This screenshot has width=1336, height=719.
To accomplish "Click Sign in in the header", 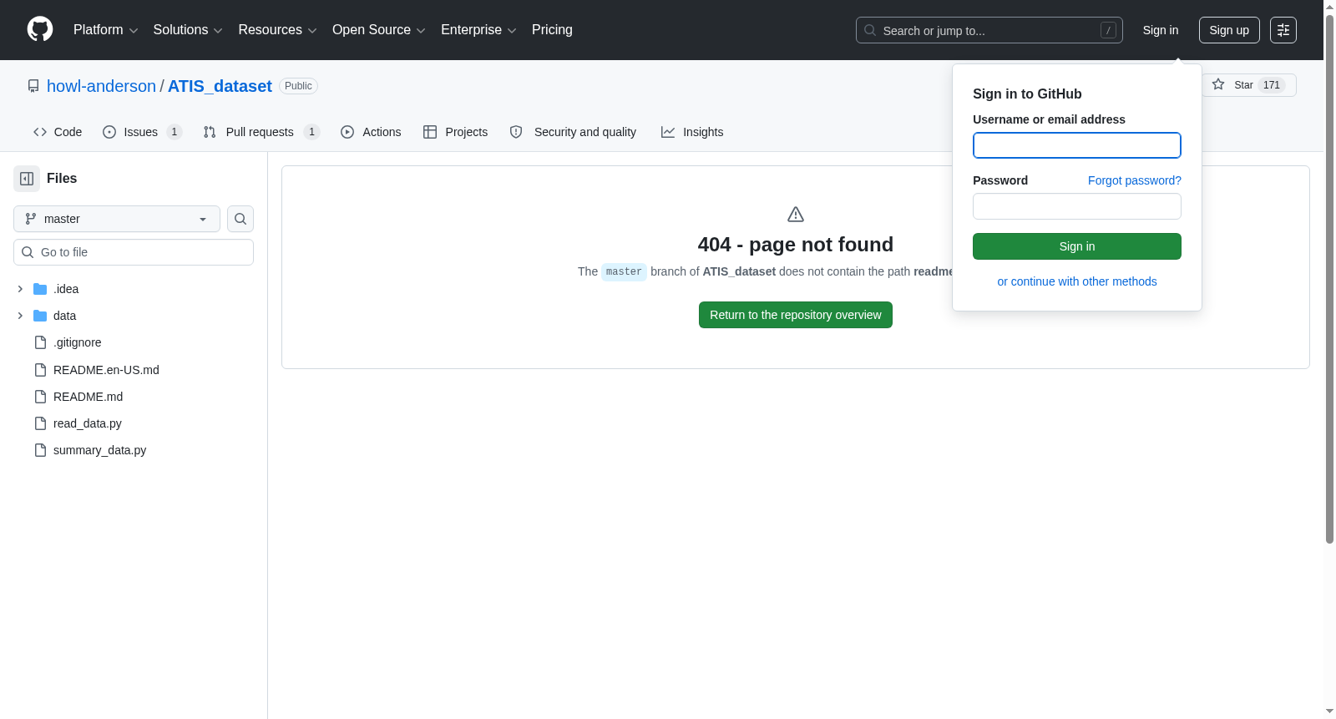I will (x=1161, y=30).
